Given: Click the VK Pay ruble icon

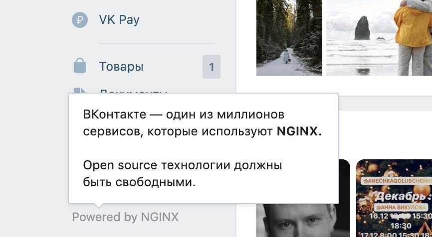Looking at the screenshot, I should point(80,20).
